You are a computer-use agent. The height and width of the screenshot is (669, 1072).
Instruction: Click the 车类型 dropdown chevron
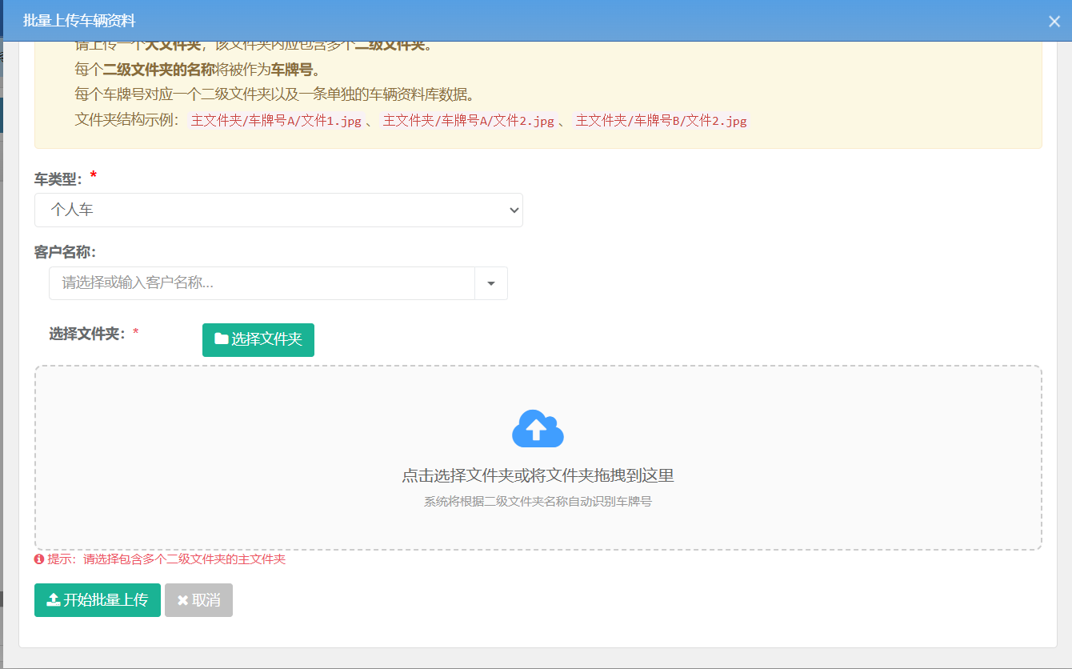pyautogui.click(x=513, y=210)
